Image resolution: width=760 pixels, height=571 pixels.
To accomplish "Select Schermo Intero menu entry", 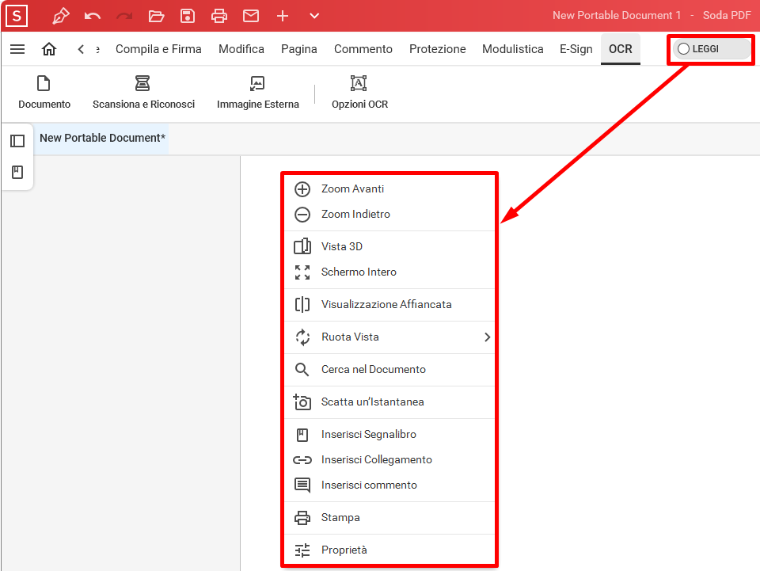I will point(389,272).
